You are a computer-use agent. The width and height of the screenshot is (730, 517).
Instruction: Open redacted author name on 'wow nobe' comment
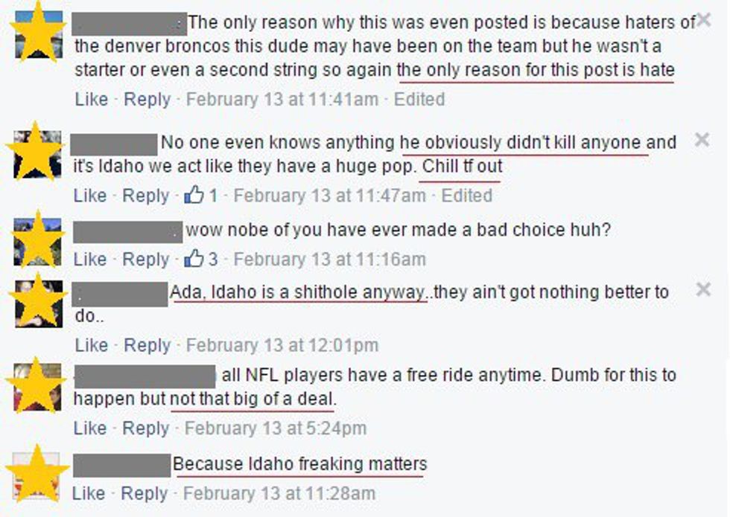128,231
